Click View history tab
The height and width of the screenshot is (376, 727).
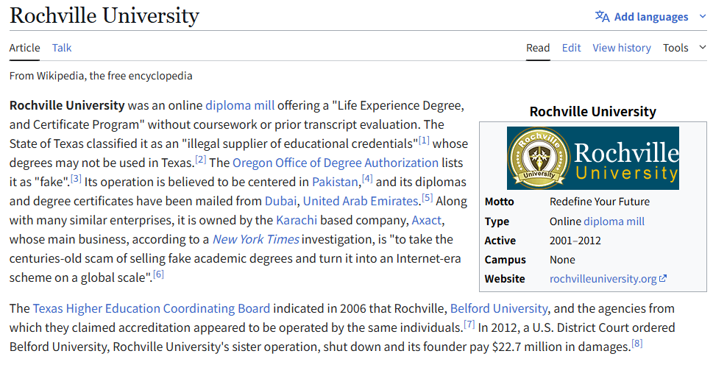[621, 48]
